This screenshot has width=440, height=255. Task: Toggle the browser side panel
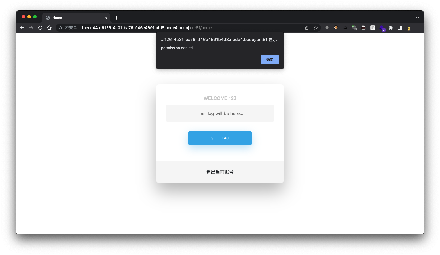(x=400, y=28)
